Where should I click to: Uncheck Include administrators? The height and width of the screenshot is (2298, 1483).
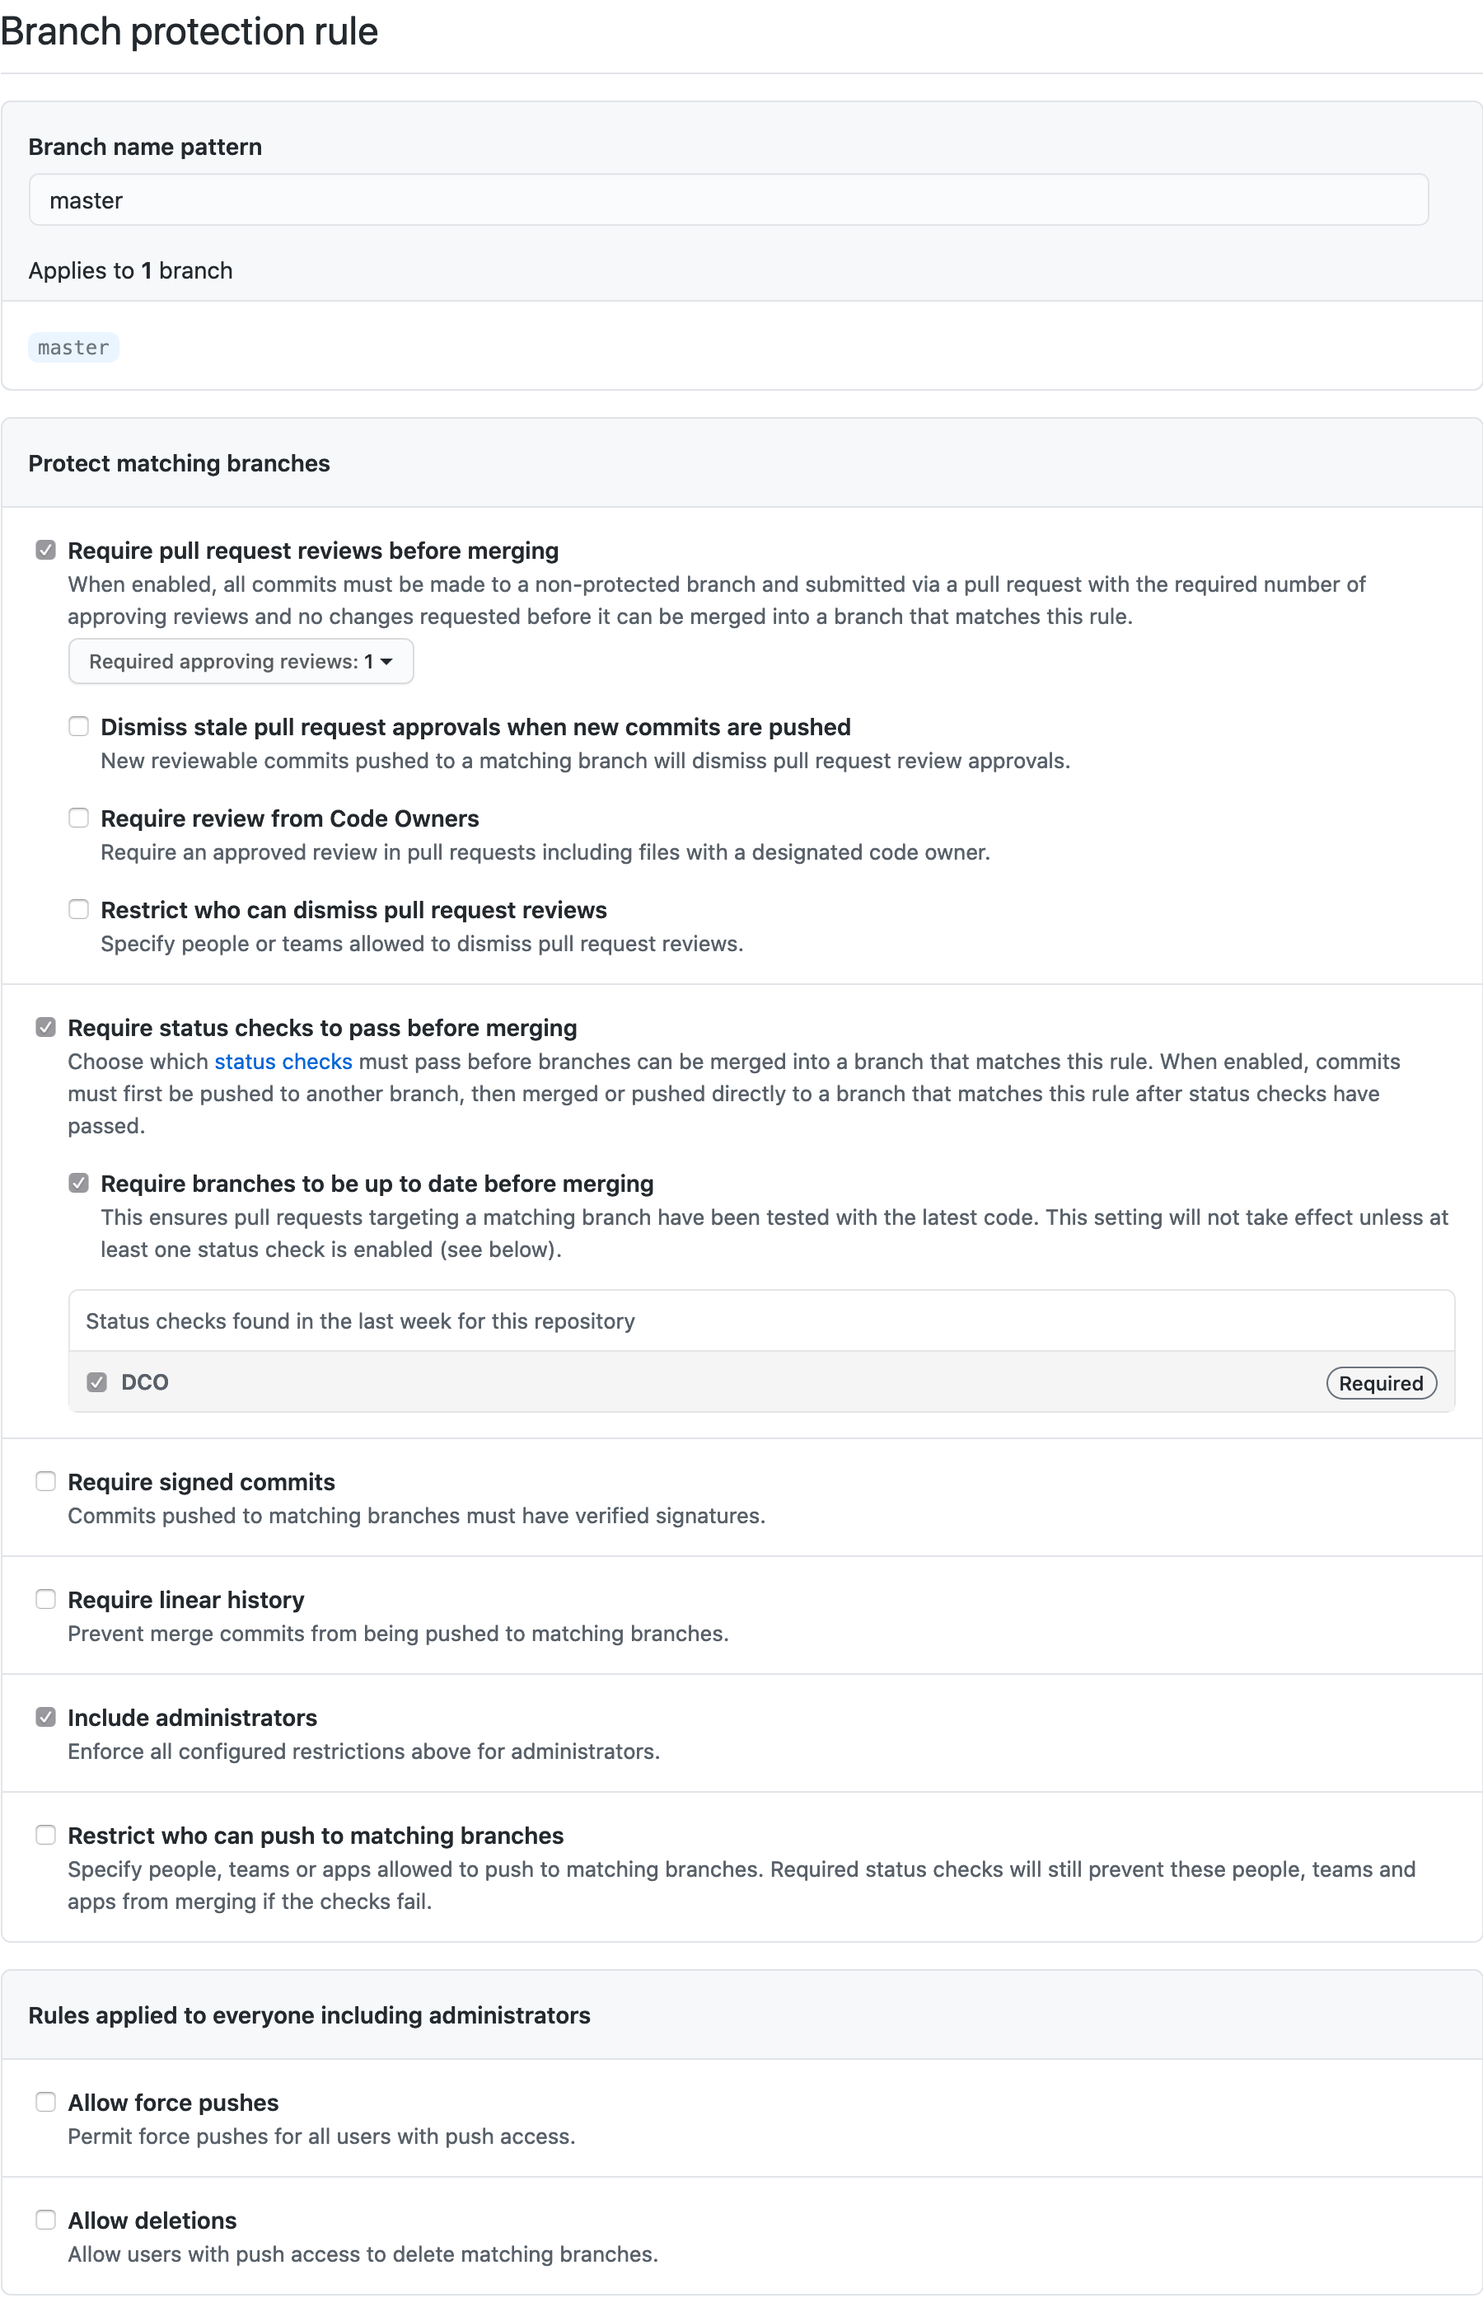tap(46, 1716)
